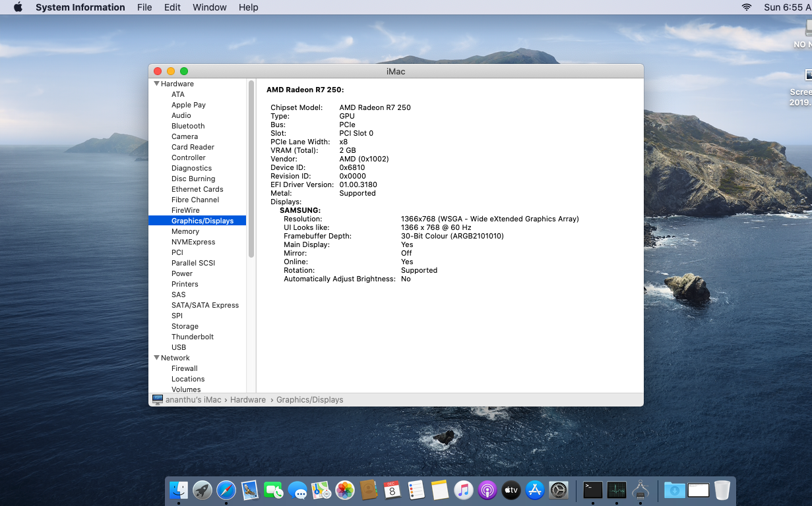The image size is (812, 506).
Task: Open Calendar from the Dock
Action: point(392,490)
